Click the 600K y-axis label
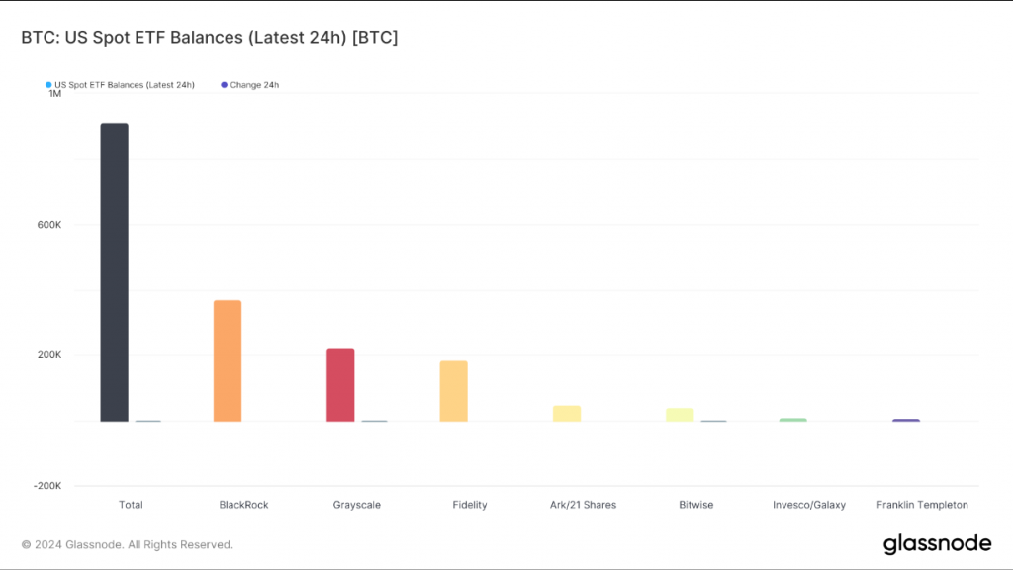Screen dimensions: 1013x570 (x=49, y=225)
